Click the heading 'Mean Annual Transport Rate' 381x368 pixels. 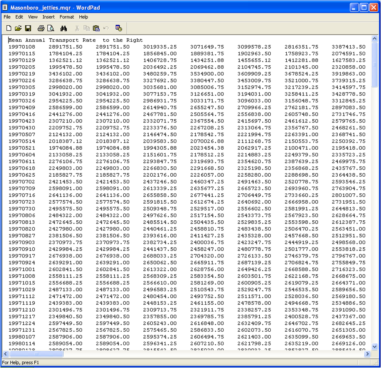(x=52, y=40)
